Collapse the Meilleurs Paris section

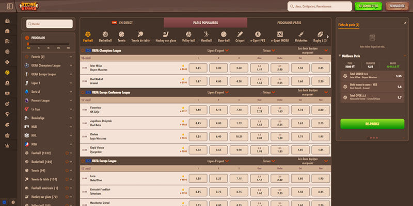click(x=405, y=56)
